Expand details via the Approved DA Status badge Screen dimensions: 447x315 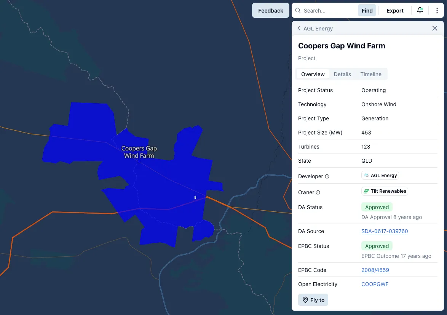[377, 207]
